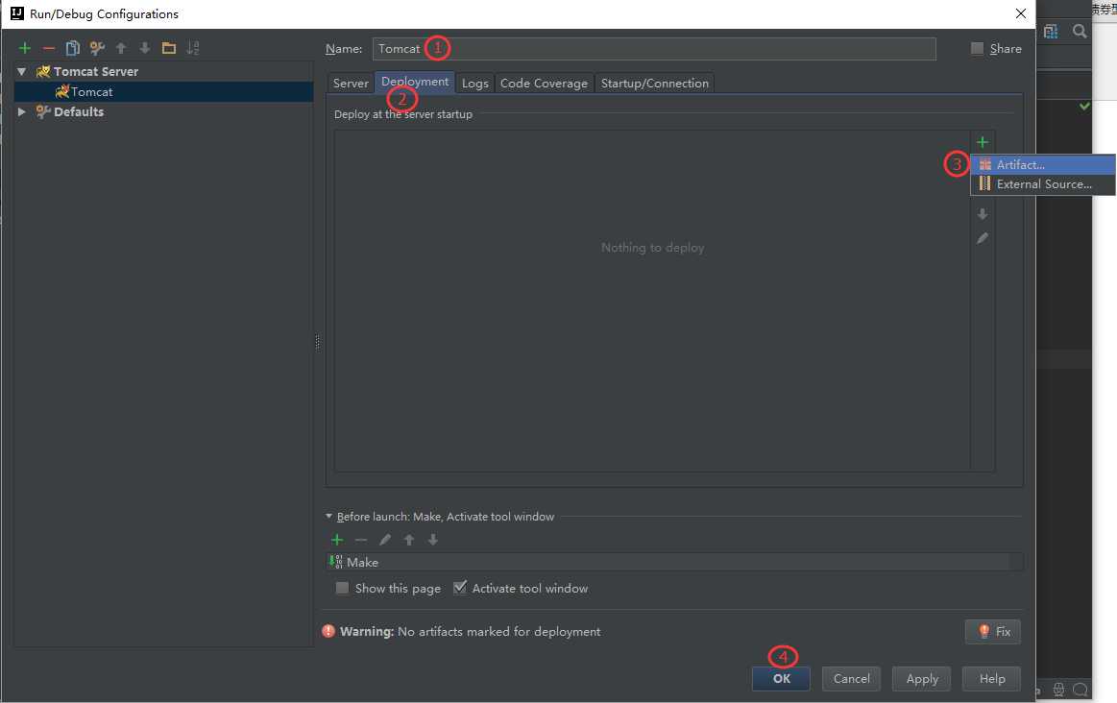Collapse the Tomcat Server tree node

pyautogui.click(x=22, y=71)
